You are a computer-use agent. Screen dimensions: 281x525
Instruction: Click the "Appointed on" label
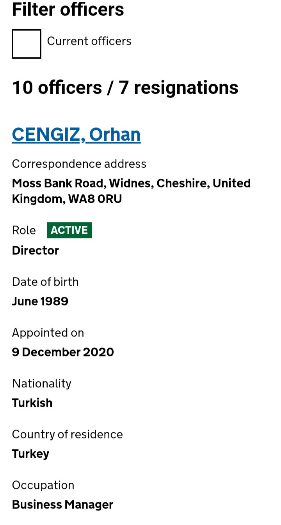[x=48, y=333]
